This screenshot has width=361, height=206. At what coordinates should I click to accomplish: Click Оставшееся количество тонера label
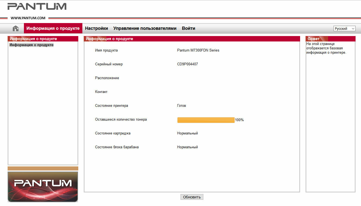[x=121, y=120]
